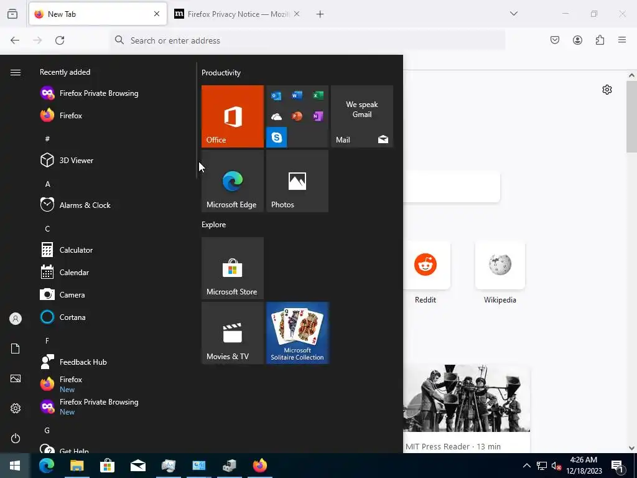Close the Firefox Privacy Notice tab

coord(297,14)
